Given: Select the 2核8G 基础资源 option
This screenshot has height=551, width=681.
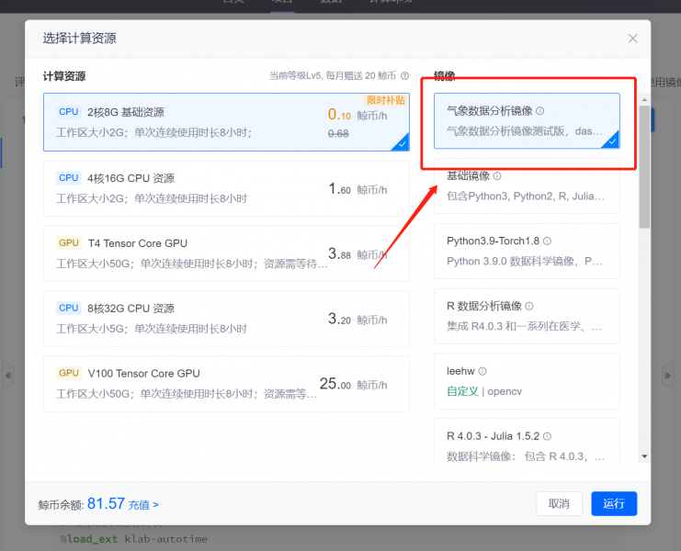Looking at the screenshot, I should coord(225,122).
